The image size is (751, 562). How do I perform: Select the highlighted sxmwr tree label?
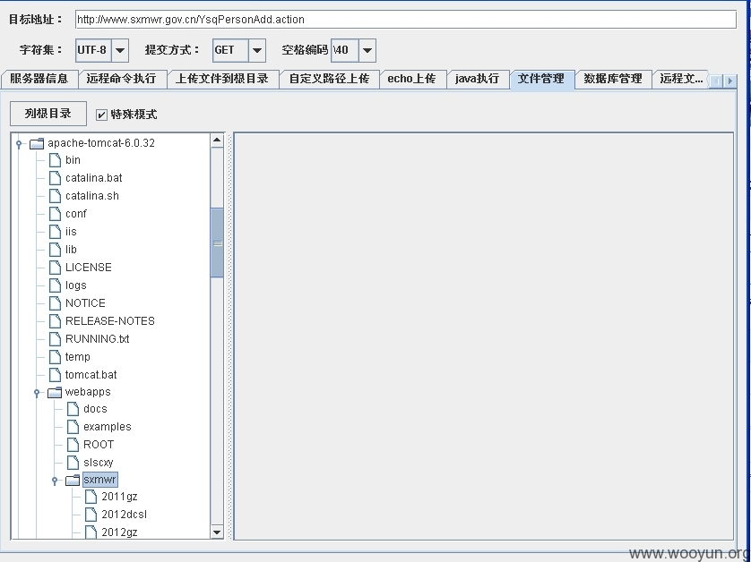point(99,480)
